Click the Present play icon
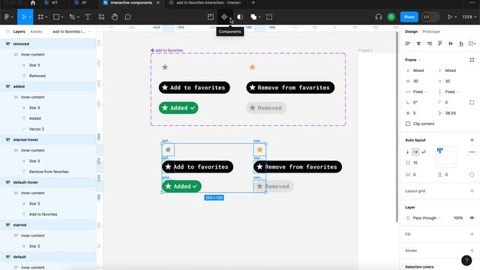 [x=449, y=17]
